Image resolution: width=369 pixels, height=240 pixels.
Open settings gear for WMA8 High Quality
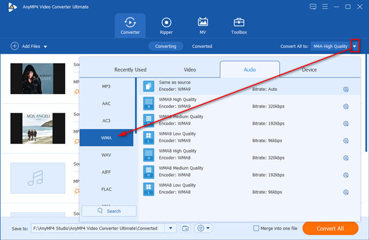tap(346, 158)
